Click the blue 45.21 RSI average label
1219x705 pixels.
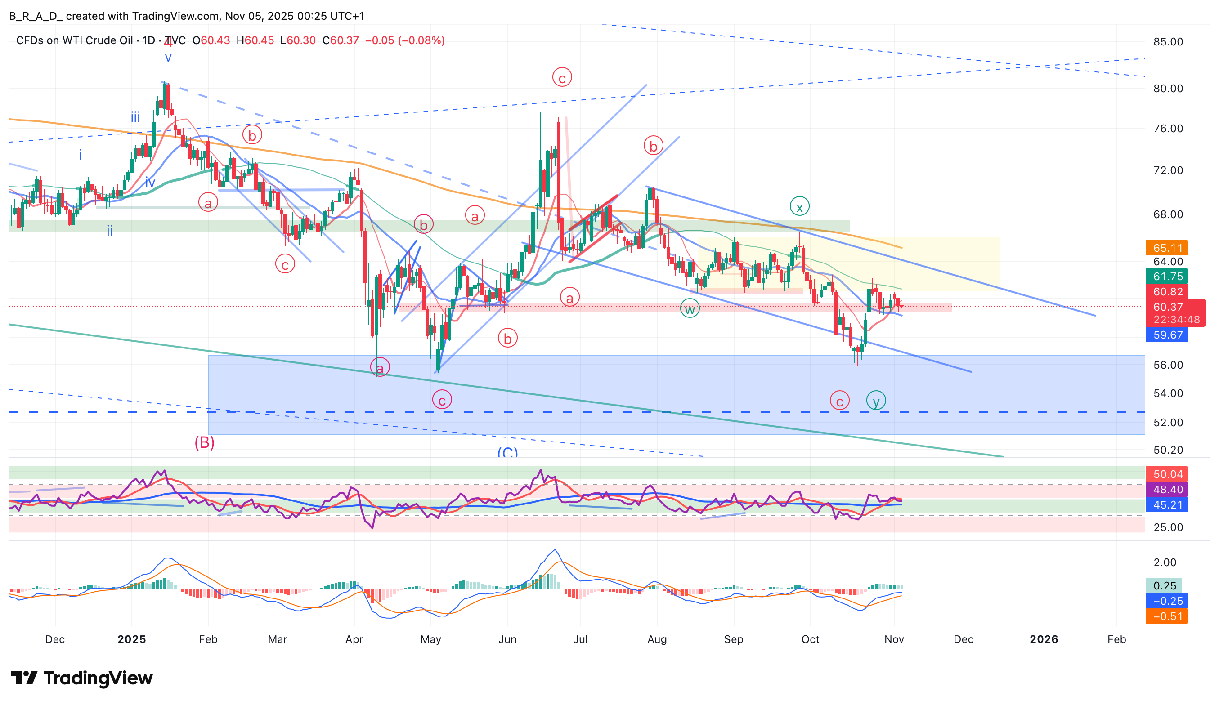coord(1167,505)
